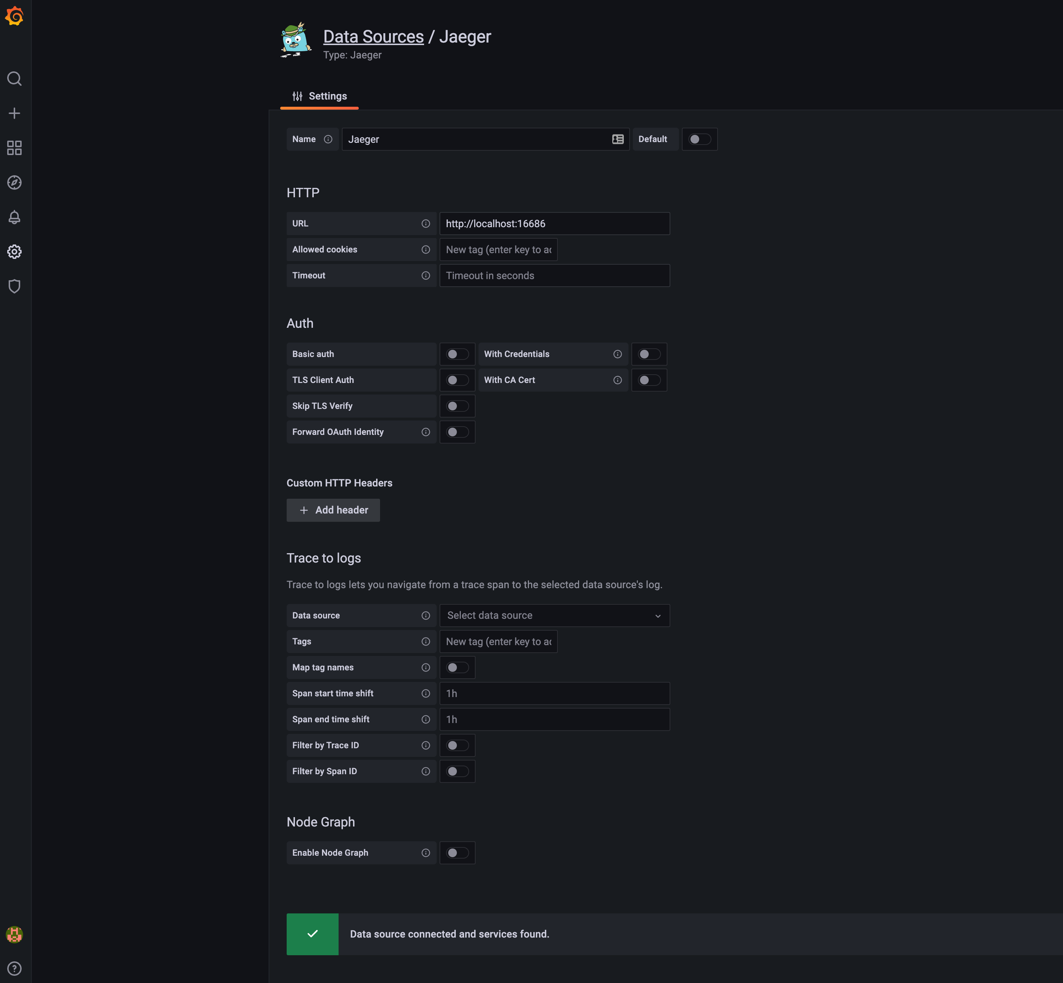Toggle Filter by Trace ID switch
This screenshot has height=983, width=1063.
coord(456,744)
